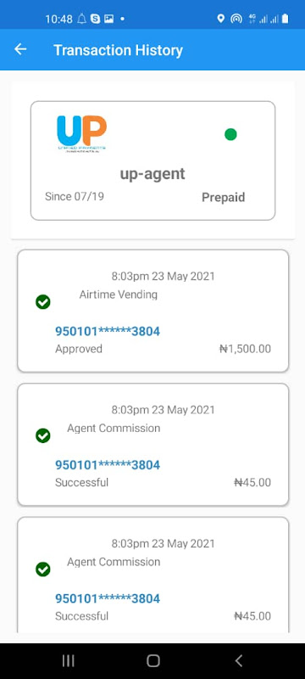Click the UP Unified Payments logo

click(81, 133)
